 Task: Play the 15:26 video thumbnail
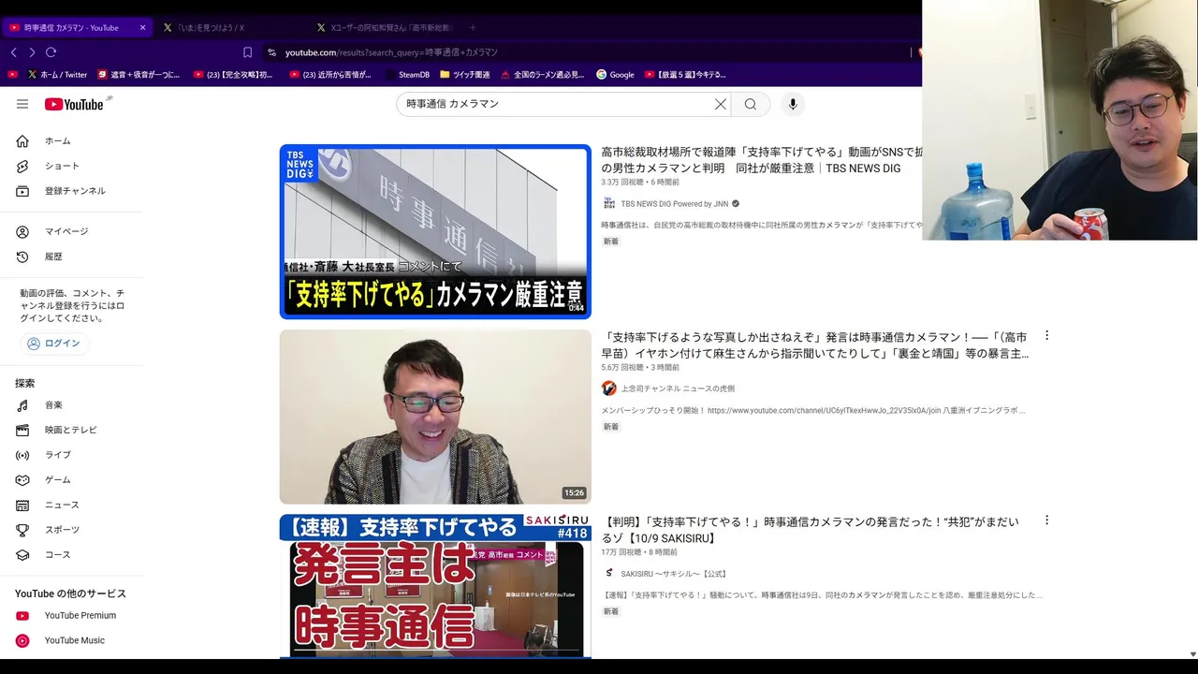(x=435, y=417)
